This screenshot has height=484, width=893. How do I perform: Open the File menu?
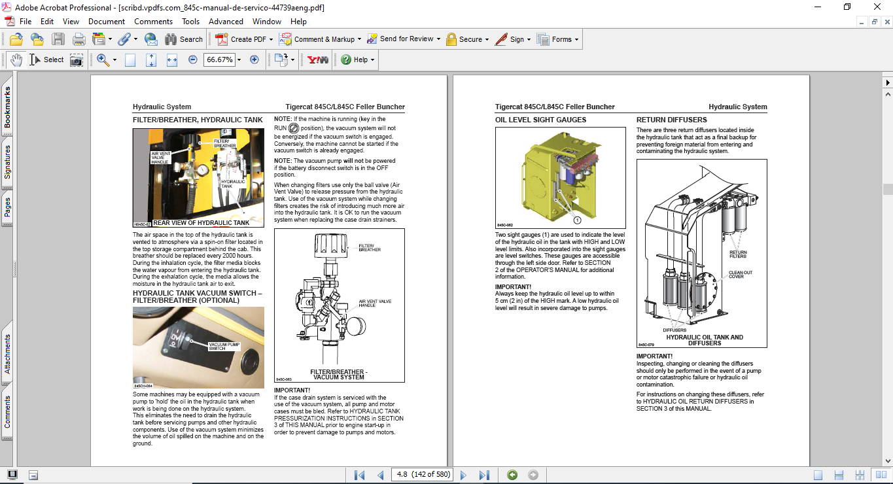tap(26, 22)
